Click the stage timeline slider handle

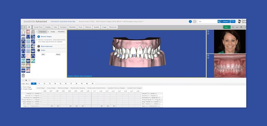33,80
